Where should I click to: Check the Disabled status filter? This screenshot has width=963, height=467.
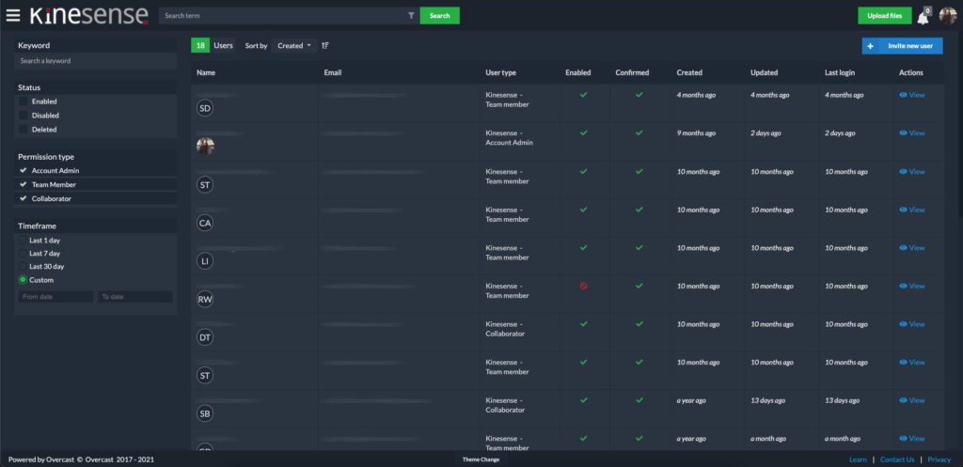24,116
